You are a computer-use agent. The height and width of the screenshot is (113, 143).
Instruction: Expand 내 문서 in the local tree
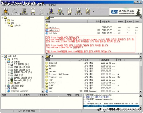(x=5, y=59)
